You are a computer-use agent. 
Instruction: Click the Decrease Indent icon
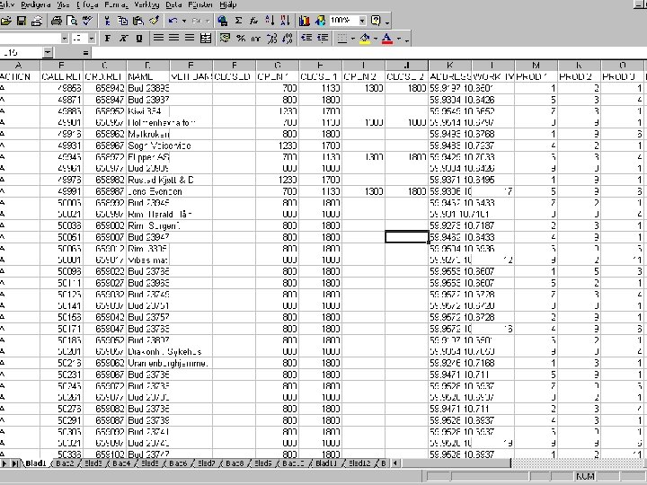click(306, 39)
